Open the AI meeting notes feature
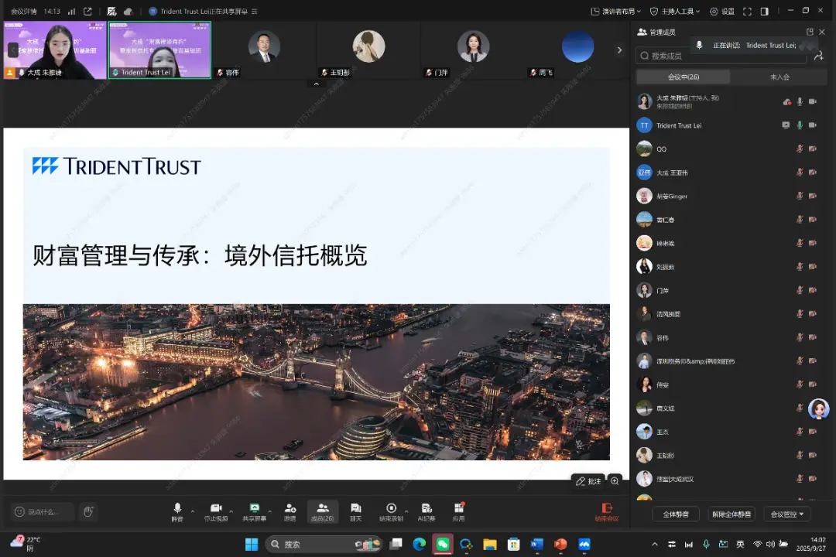This screenshot has height=557, width=836. [x=427, y=511]
